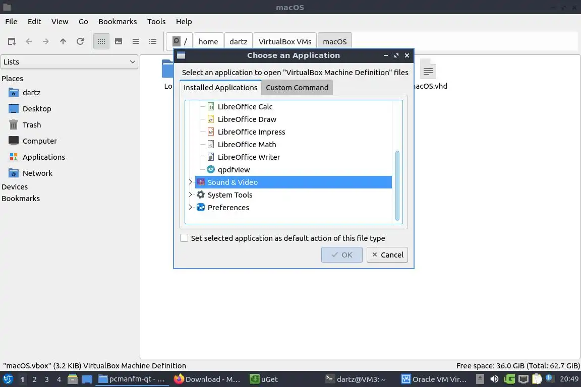581x387 pixels.
Task: Click the Bookmarks heading in sidebar
Action: coord(21,199)
